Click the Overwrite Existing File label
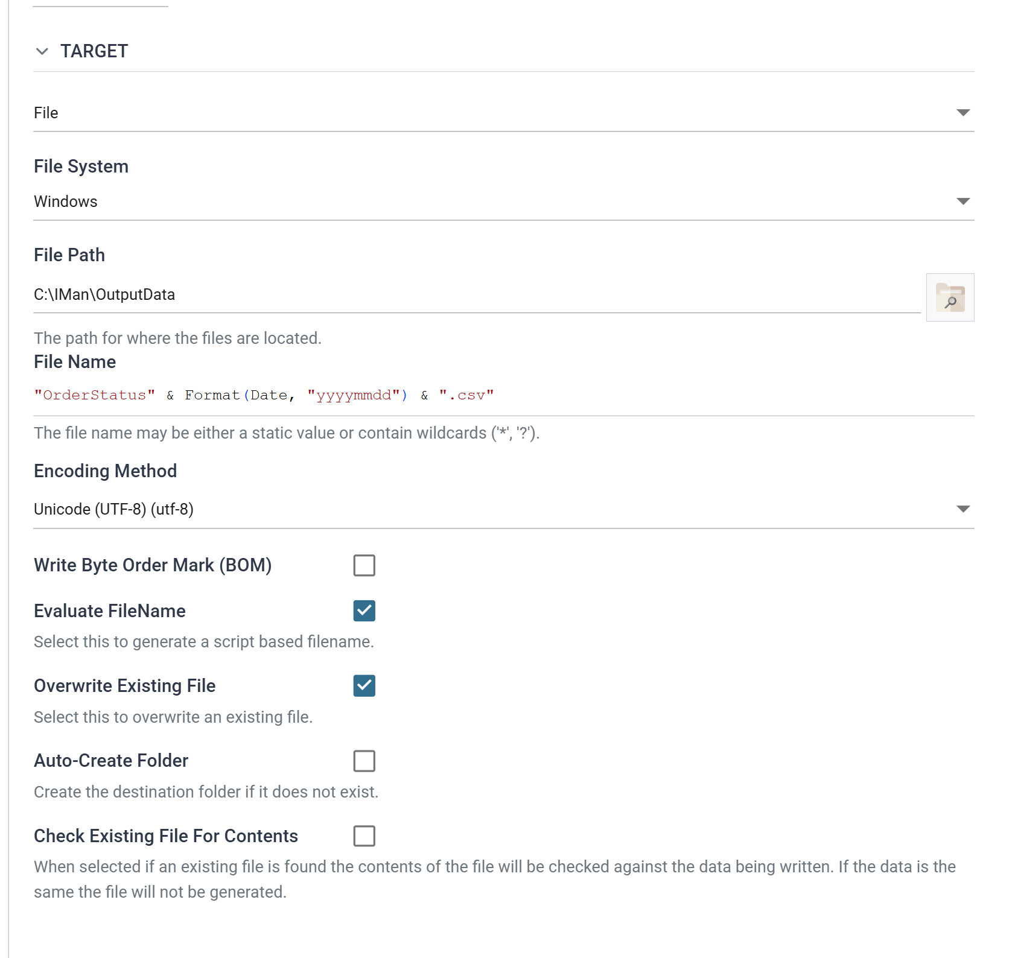 (125, 686)
